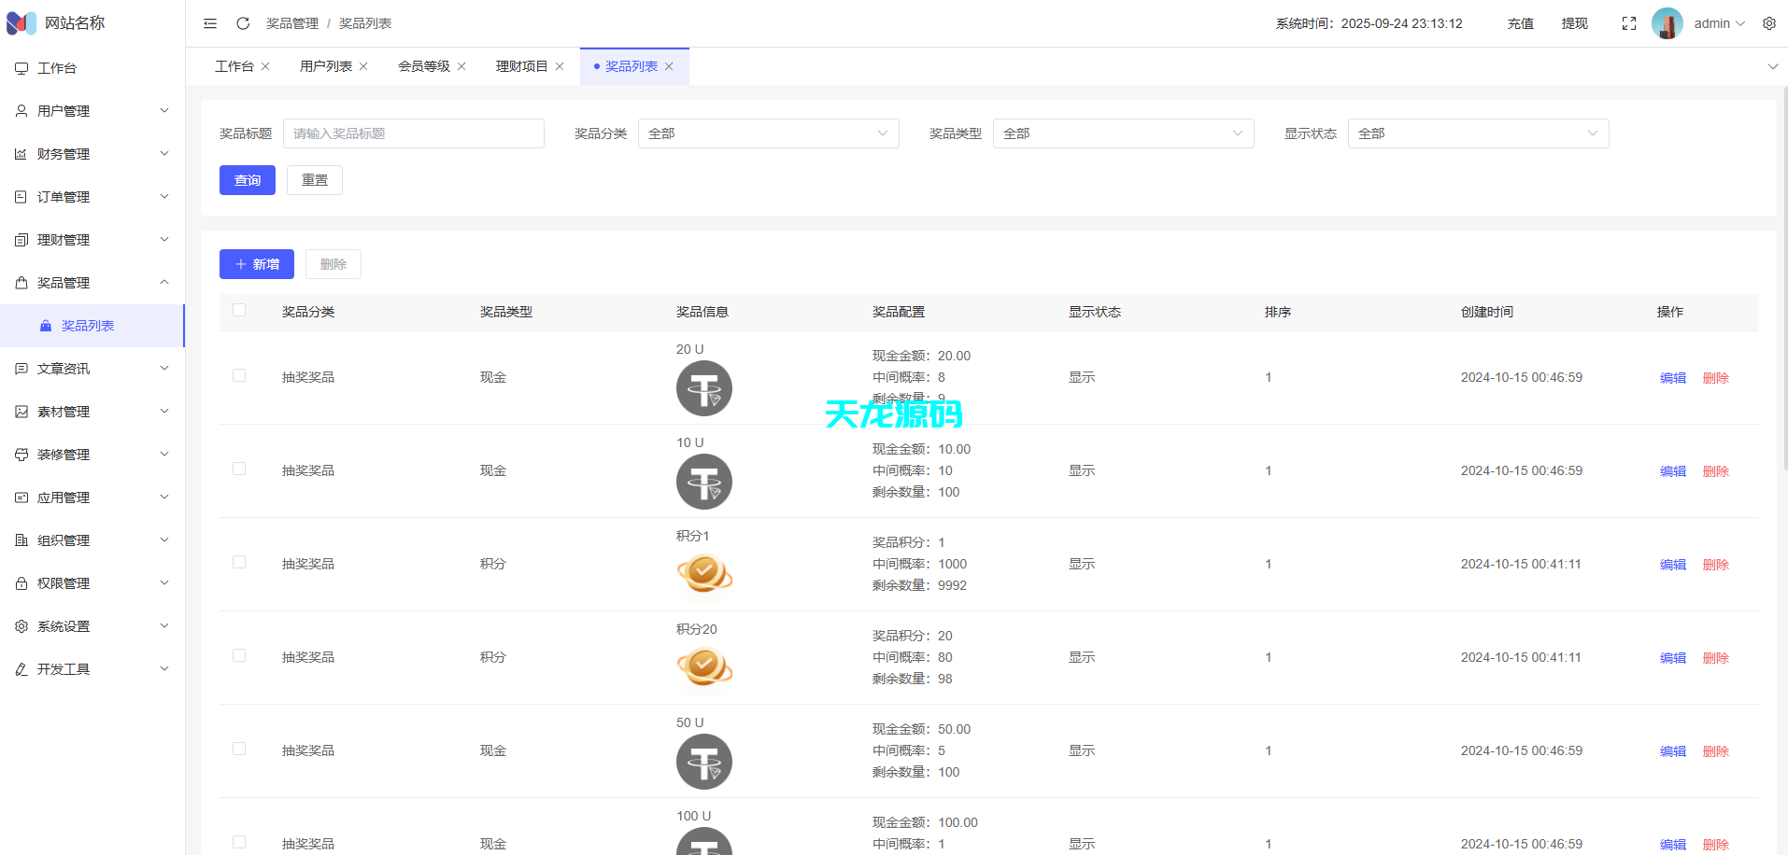1788x855 pixels.
Task: Toggle the select-all checkbox in table header
Action: (x=238, y=310)
